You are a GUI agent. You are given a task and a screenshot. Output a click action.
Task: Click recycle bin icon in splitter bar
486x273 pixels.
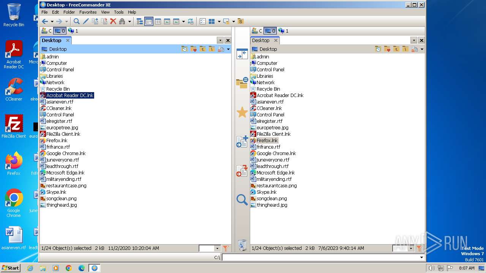pyautogui.click(x=242, y=245)
